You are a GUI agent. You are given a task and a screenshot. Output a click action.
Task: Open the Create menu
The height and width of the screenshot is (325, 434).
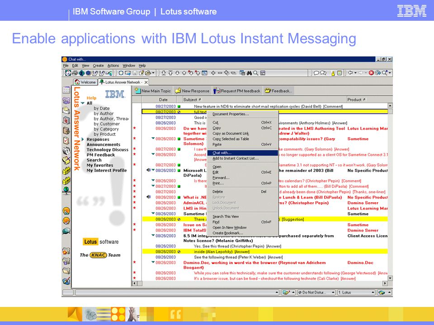[x=98, y=65]
